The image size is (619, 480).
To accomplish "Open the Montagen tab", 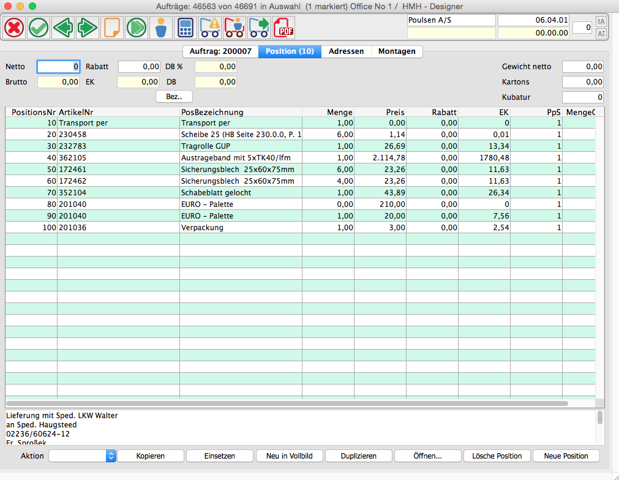I will [397, 51].
